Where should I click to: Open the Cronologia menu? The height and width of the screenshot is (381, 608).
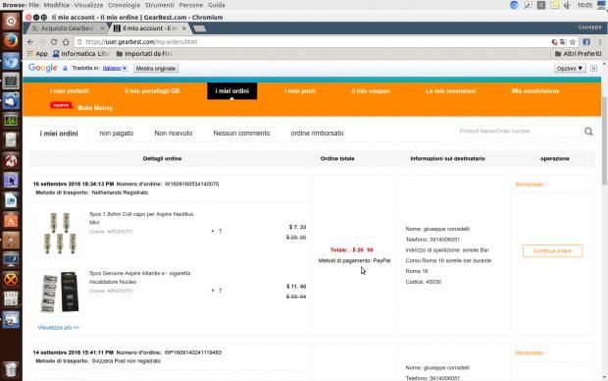pyautogui.click(x=124, y=5)
